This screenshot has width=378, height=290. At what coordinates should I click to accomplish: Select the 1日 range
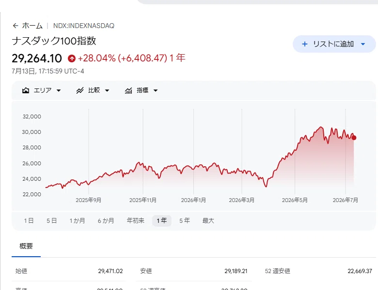coord(29,220)
